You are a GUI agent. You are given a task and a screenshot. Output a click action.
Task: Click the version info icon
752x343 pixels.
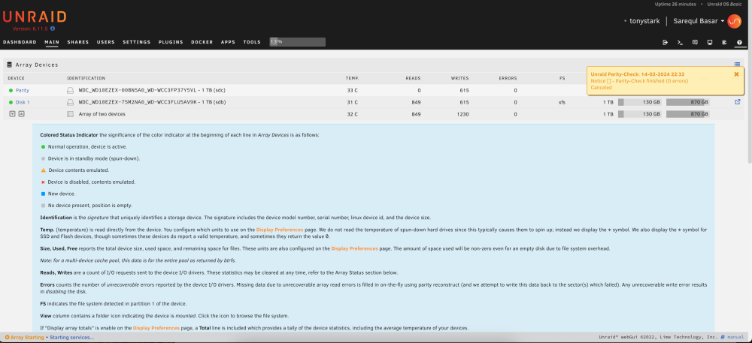tap(53, 29)
